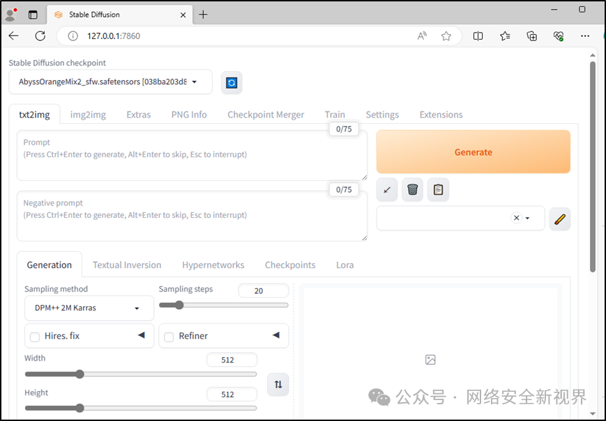The height and width of the screenshot is (421, 606).
Task: Open the styles dropdown arrow
Action: (x=527, y=219)
